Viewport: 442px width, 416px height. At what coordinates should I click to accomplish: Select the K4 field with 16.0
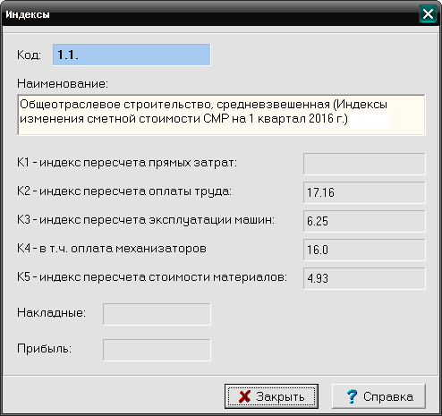pyautogui.click(x=364, y=250)
